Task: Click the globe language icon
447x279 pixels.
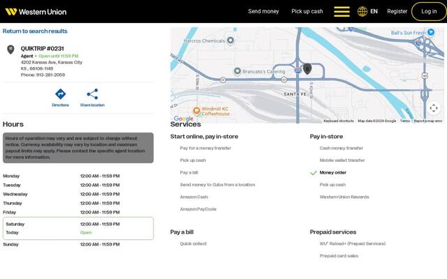Action: (x=362, y=12)
